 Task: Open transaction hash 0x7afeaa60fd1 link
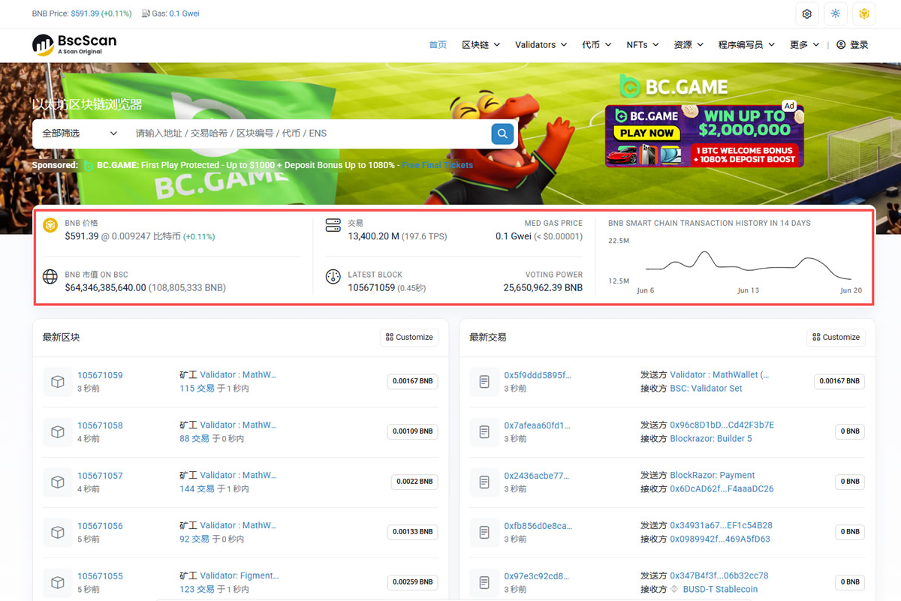[538, 425]
